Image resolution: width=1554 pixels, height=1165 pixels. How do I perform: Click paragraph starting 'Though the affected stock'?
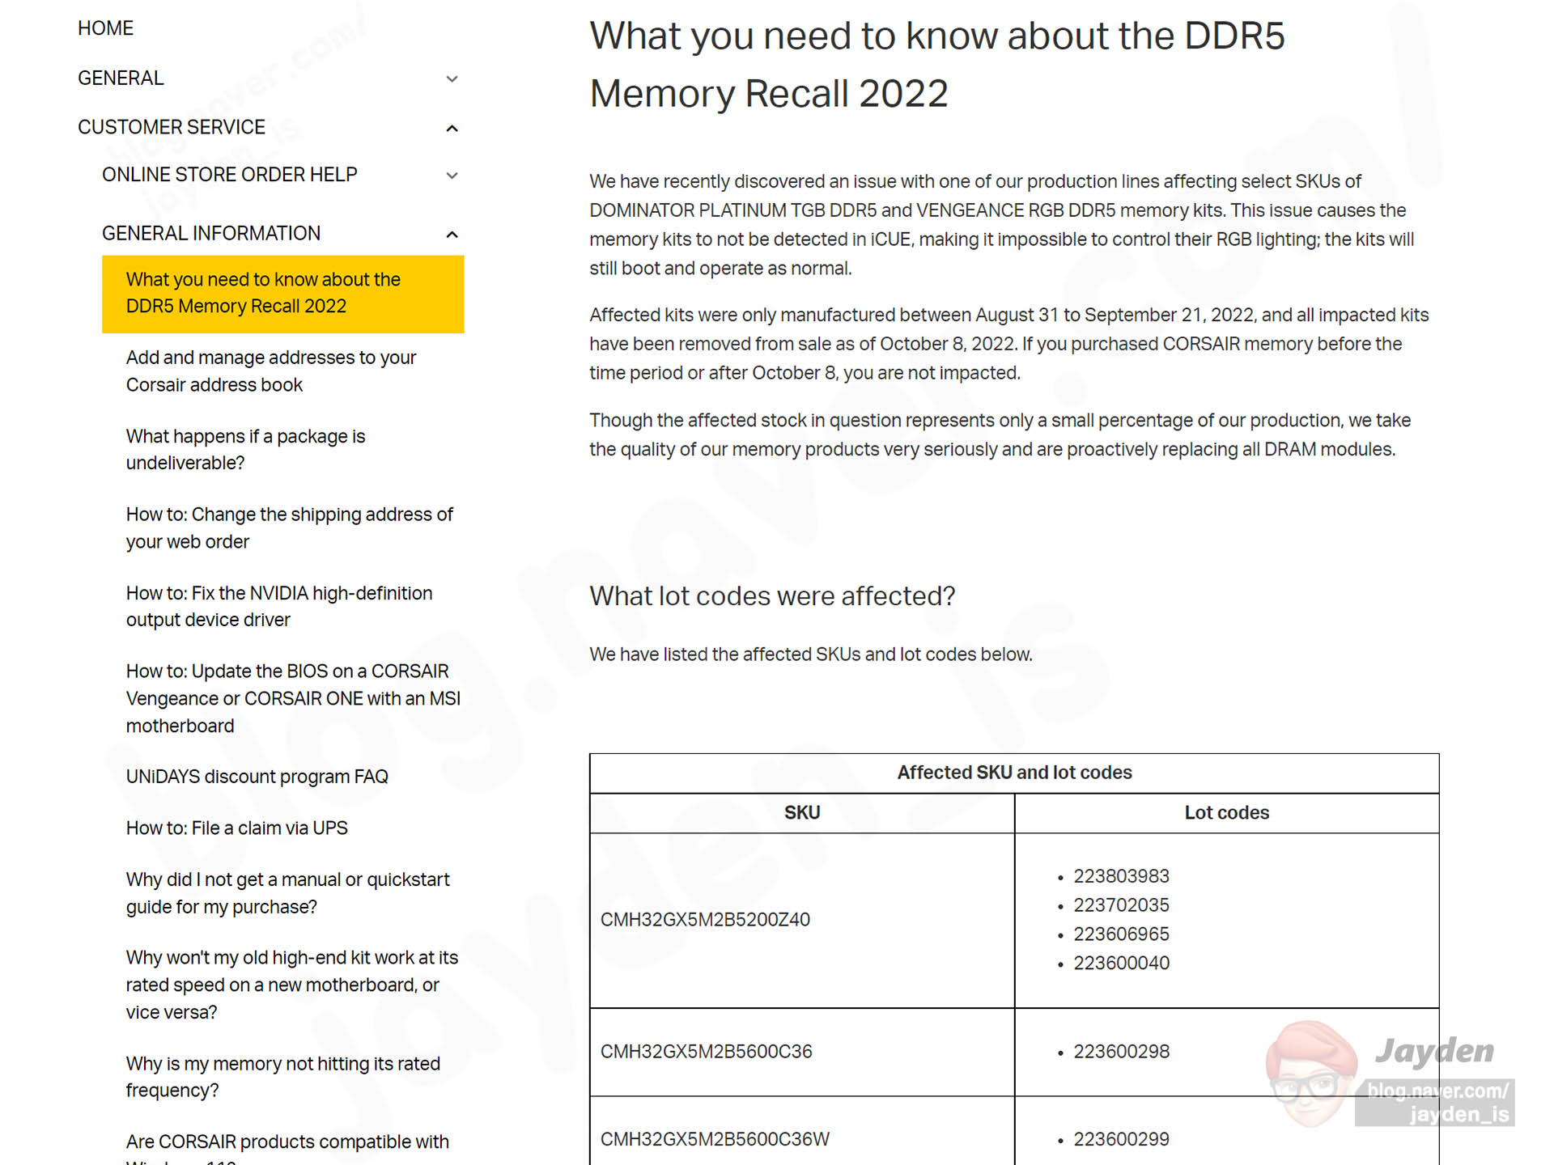[1000, 435]
